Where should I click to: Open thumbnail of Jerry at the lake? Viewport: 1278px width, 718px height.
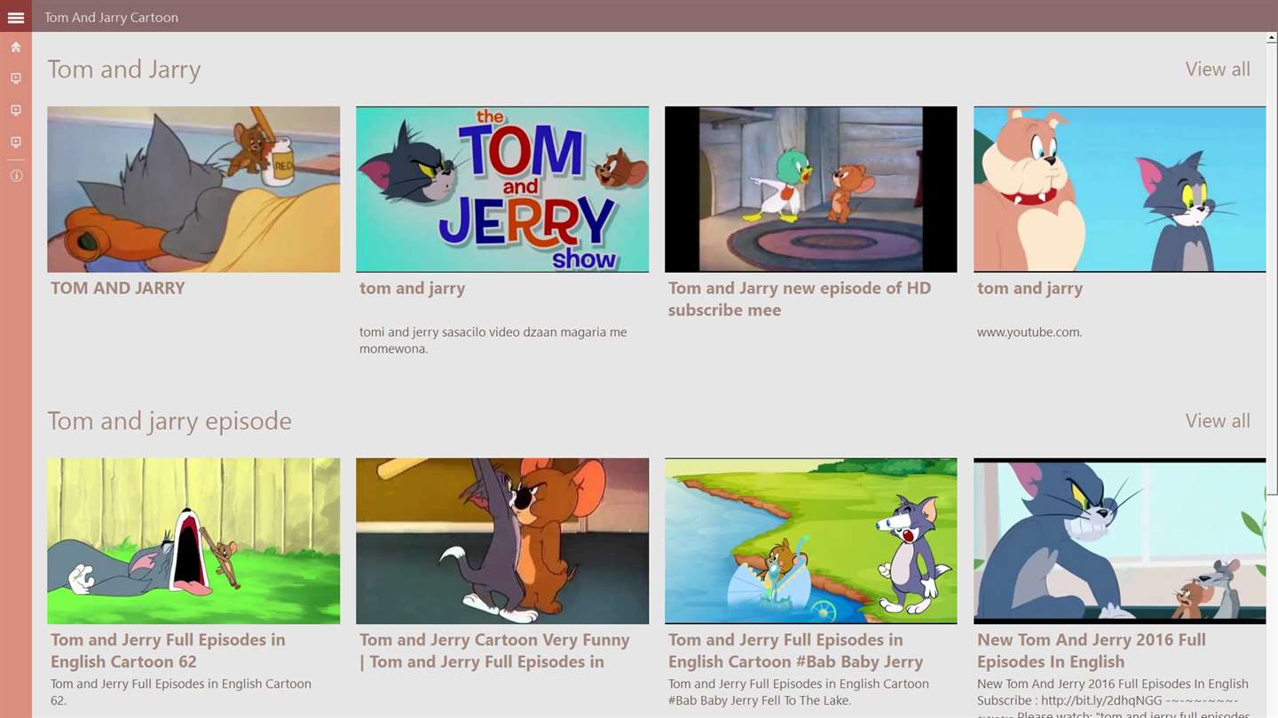[x=811, y=541]
